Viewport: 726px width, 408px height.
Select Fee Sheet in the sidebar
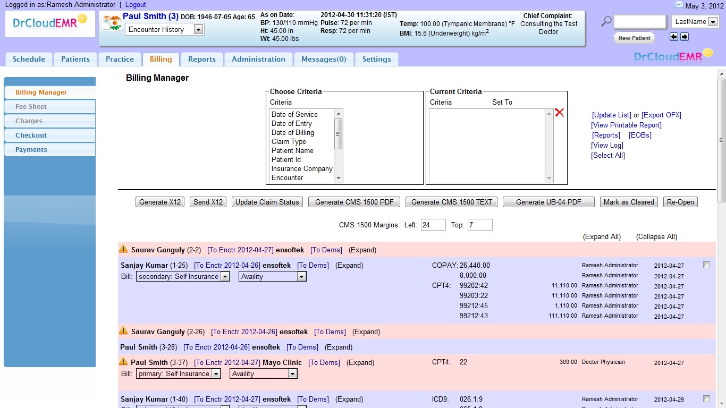click(x=49, y=107)
